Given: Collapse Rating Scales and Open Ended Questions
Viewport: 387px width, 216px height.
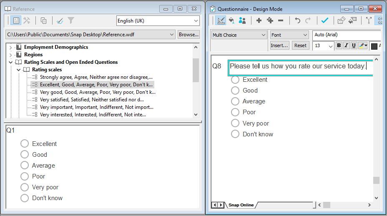Looking at the screenshot, I should tap(10, 62).
